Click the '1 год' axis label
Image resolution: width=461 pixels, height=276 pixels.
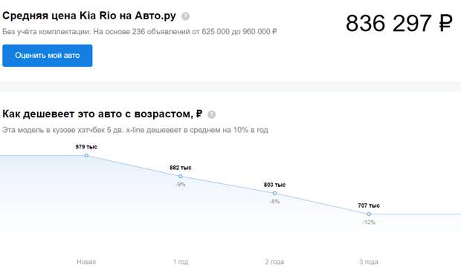pos(181,262)
